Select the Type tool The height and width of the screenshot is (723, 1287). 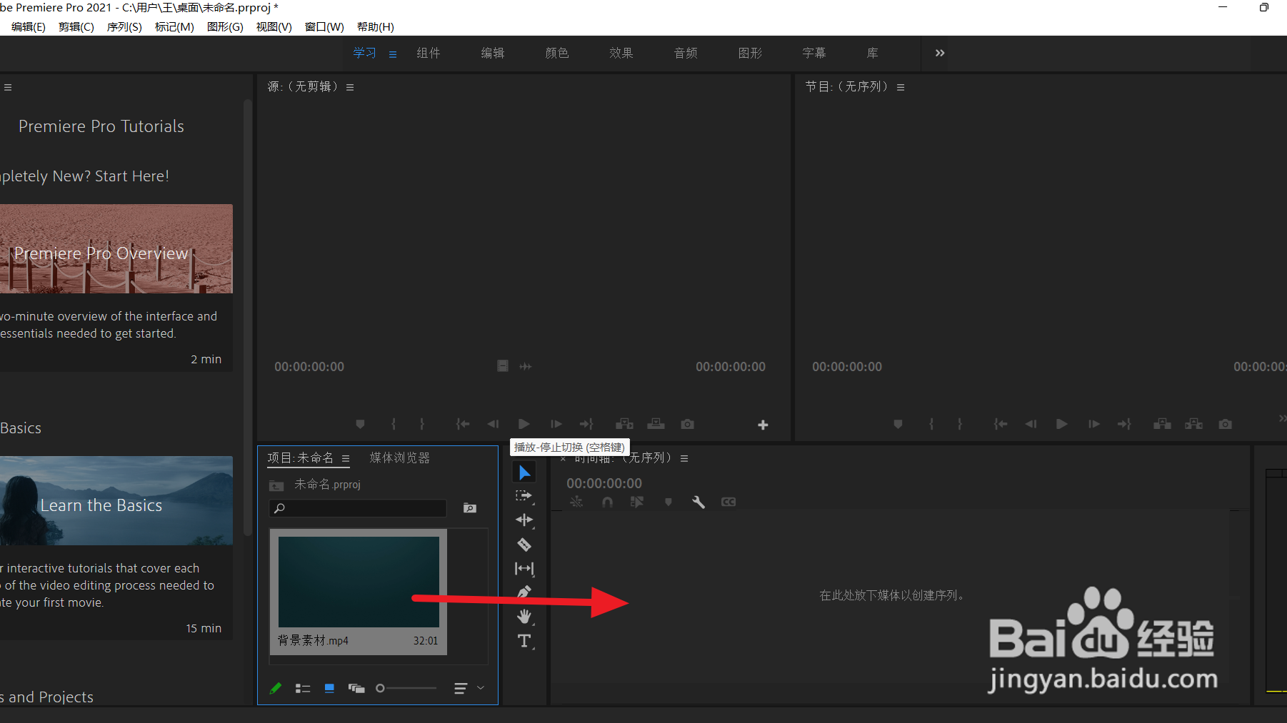(x=524, y=641)
